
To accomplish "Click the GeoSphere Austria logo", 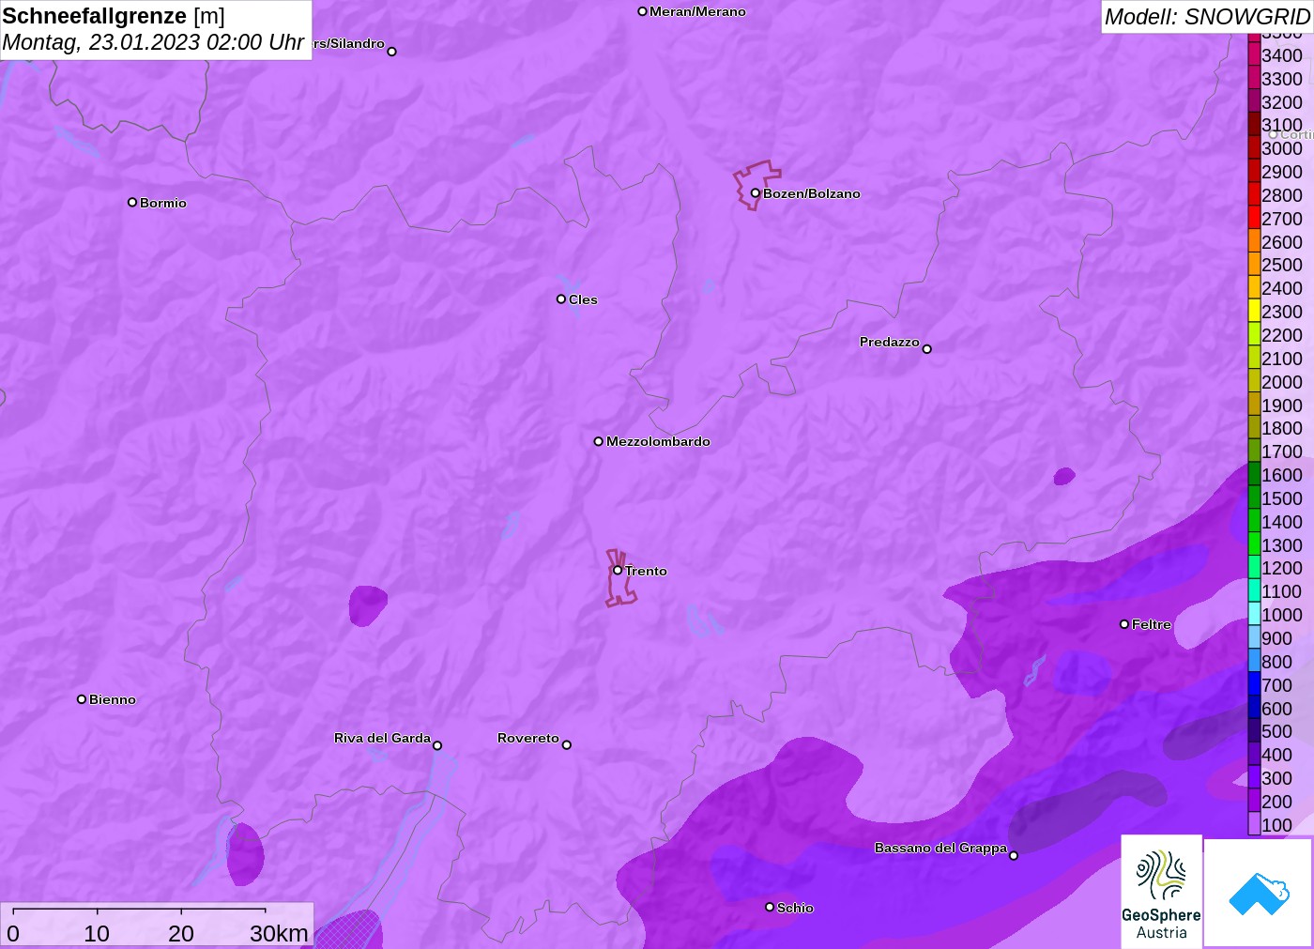I will (x=1161, y=891).
